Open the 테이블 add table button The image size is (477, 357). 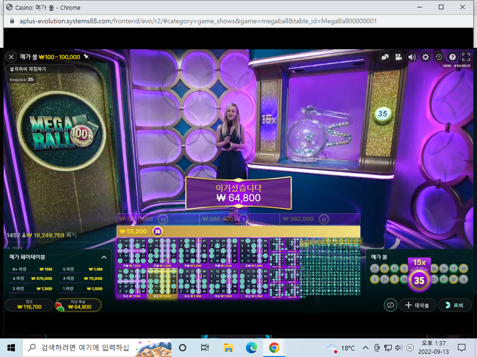[417, 305]
